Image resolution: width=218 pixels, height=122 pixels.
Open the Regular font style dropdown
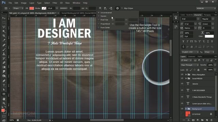click(x=213, y=19)
